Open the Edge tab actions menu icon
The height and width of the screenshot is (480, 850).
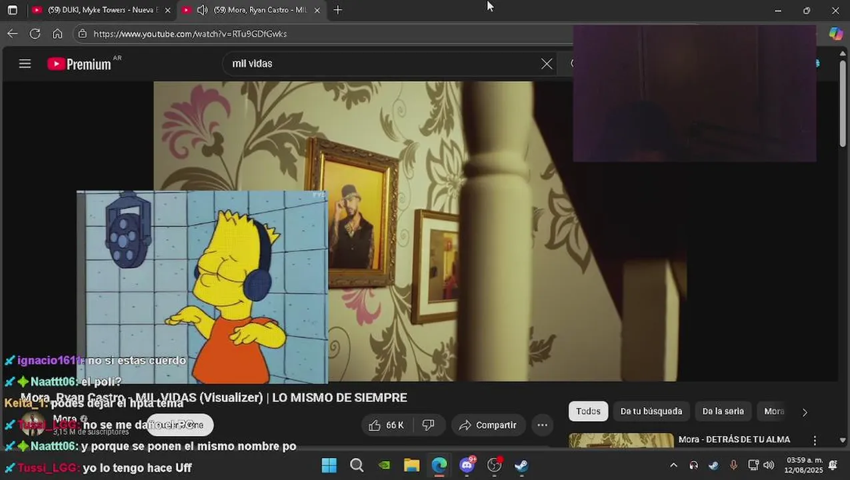12,10
